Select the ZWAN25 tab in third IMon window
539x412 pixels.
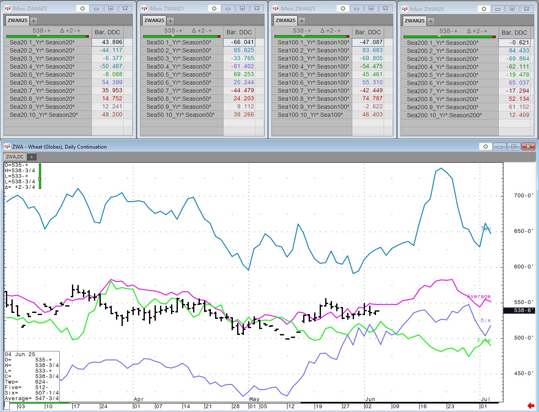(285, 20)
